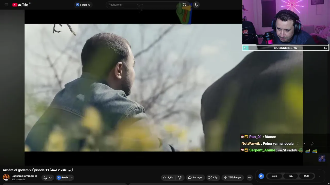Click NotWarwik chat message Fetna ya mahboula
This screenshot has height=185, width=330.
[x=267, y=144]
